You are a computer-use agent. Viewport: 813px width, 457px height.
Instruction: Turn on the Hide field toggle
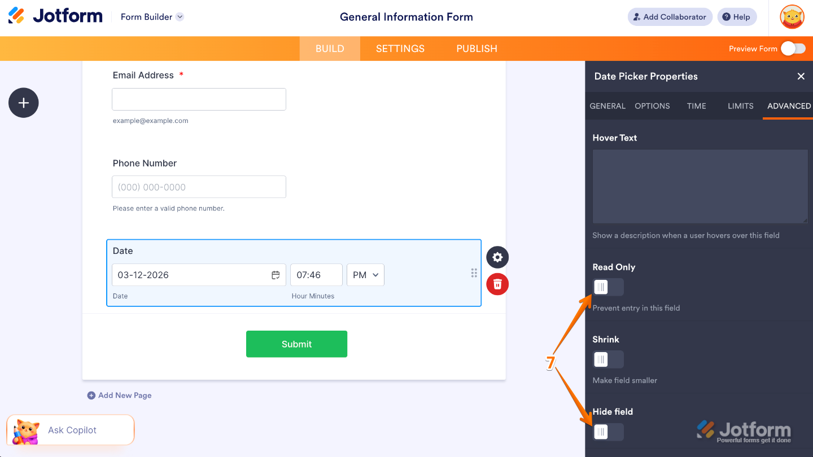(608, 432)
